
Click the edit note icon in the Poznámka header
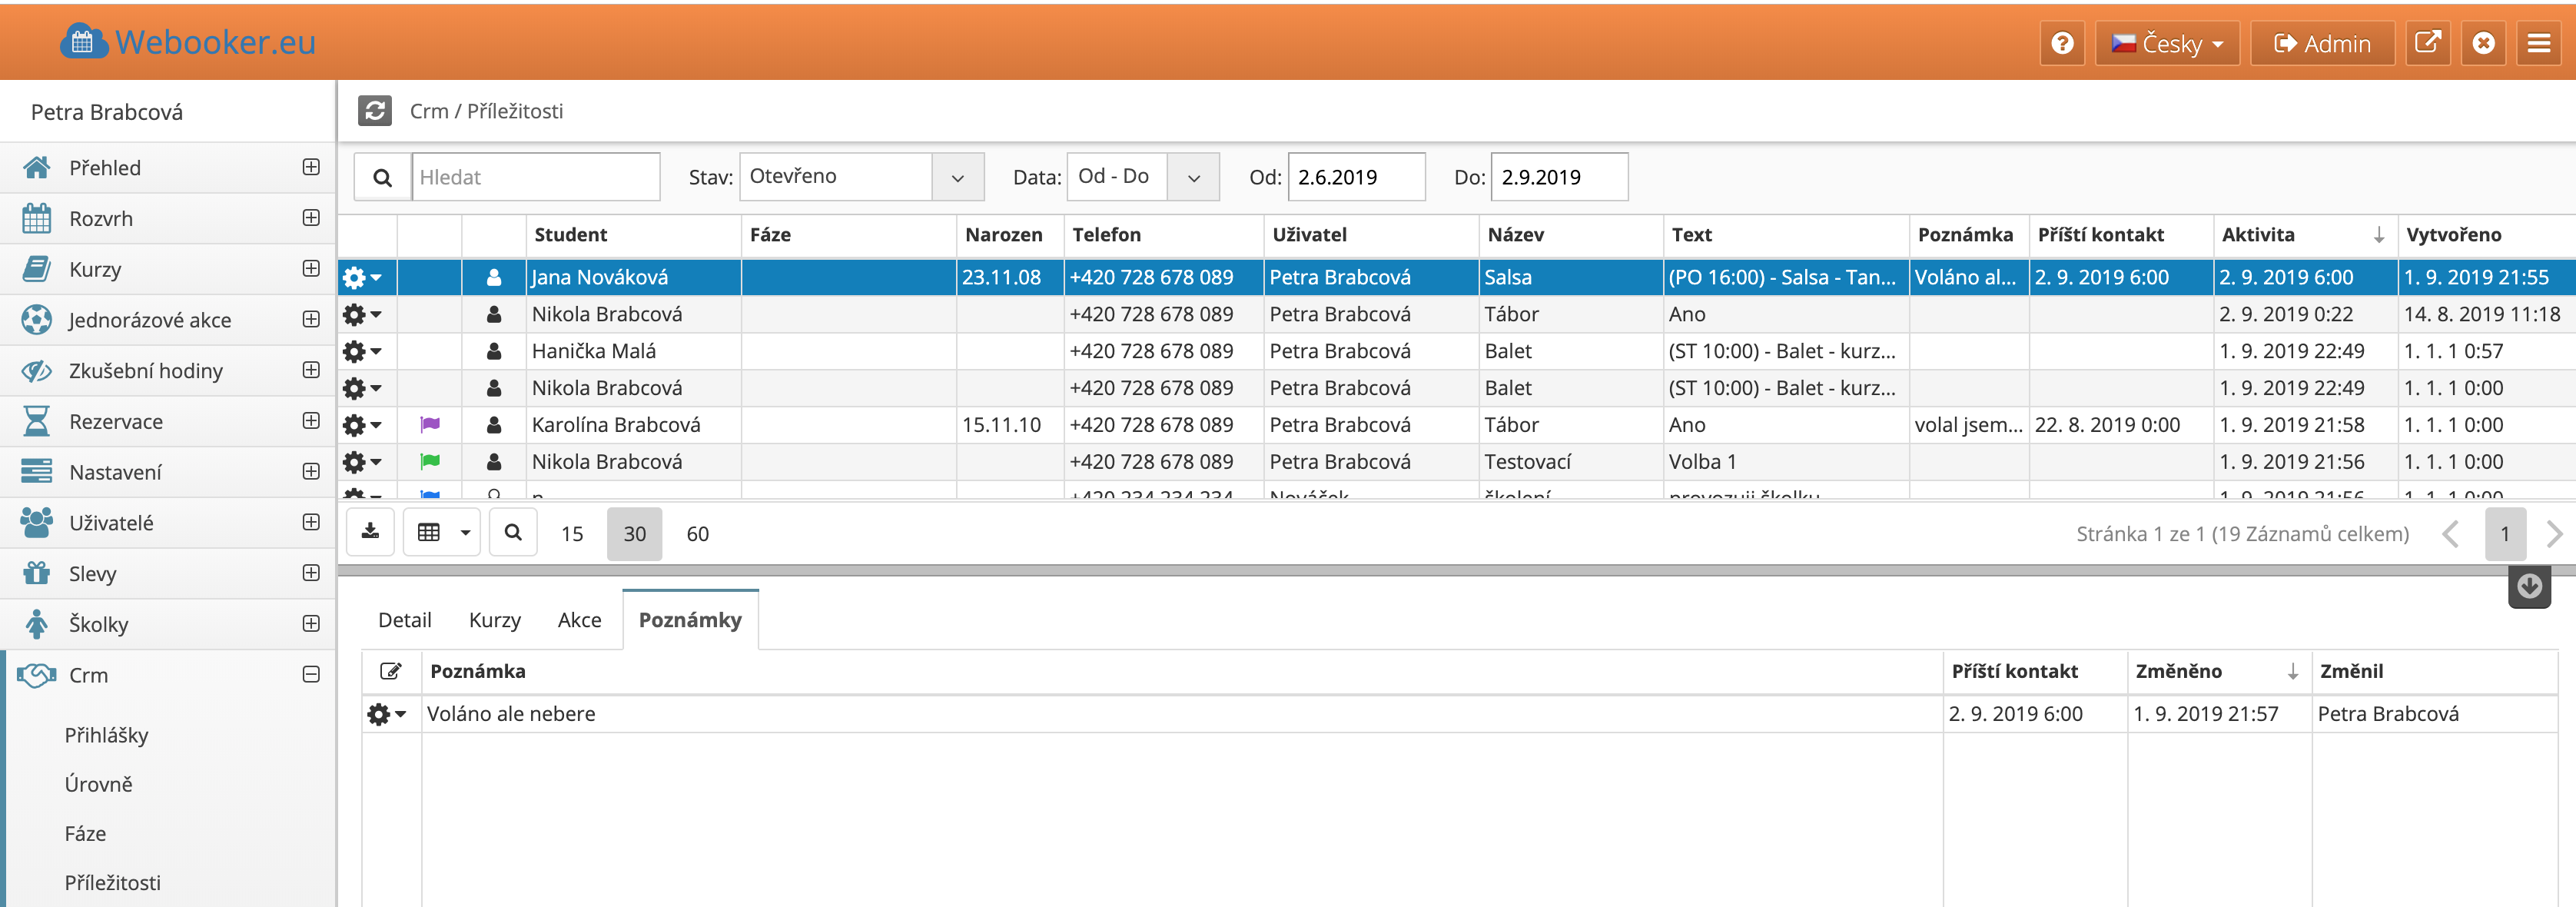tap(391, 671)
